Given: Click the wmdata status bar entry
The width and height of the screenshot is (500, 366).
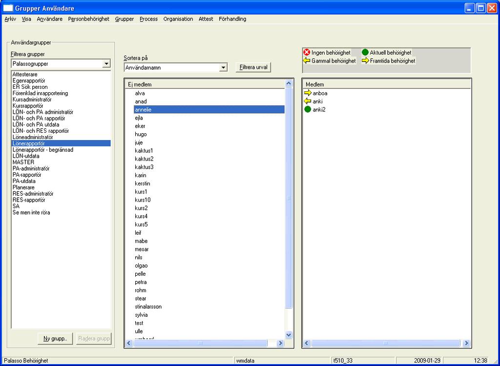Looking at the screenshot, I should (x=245, y=361).
